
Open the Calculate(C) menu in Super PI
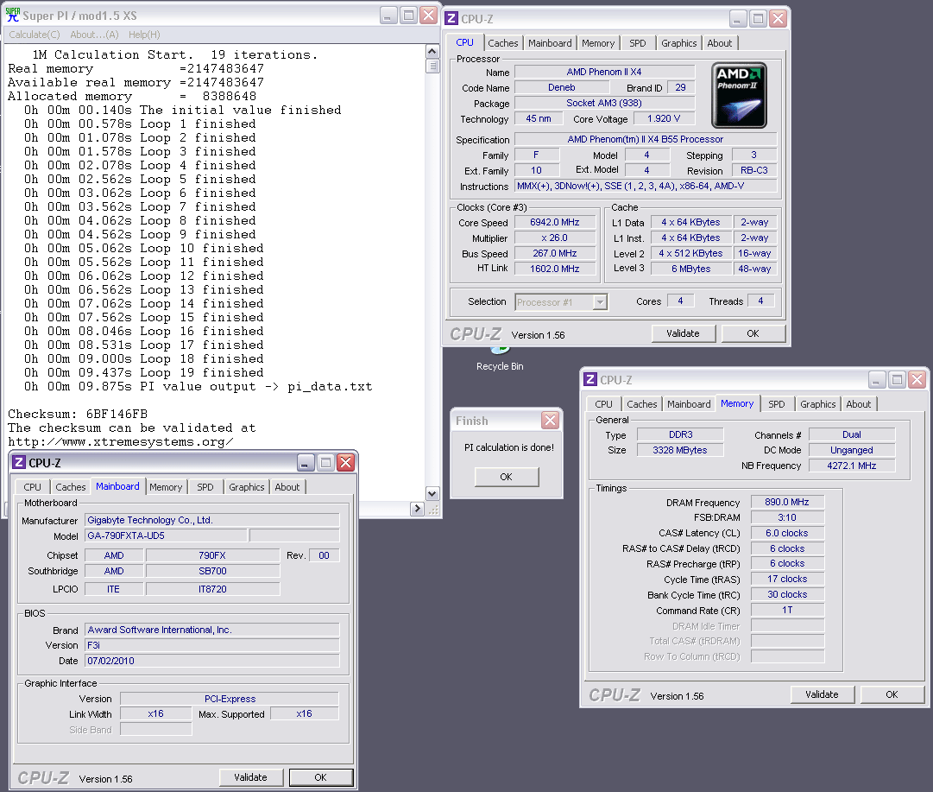[35, 35]
